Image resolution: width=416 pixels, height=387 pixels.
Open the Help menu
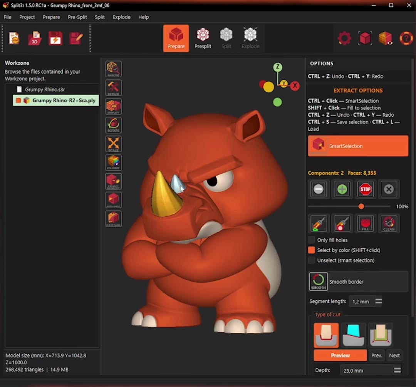pyautogui.click(x=144, y=17)
